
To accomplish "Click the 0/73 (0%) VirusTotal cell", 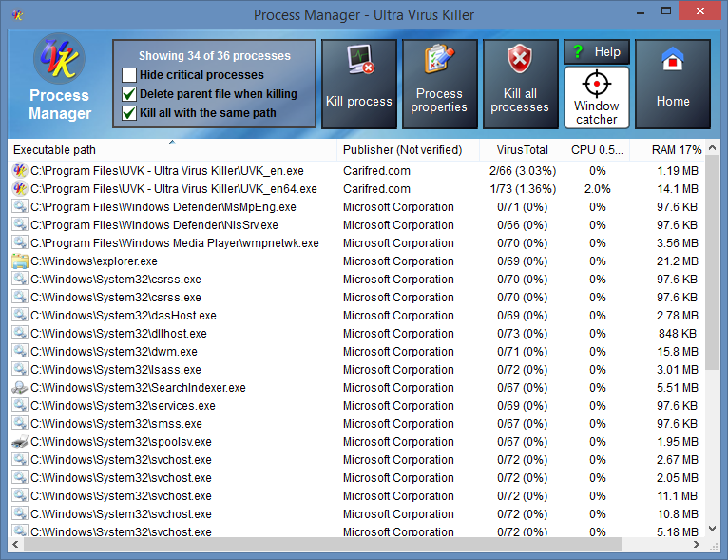I will (x=523, y=334).
